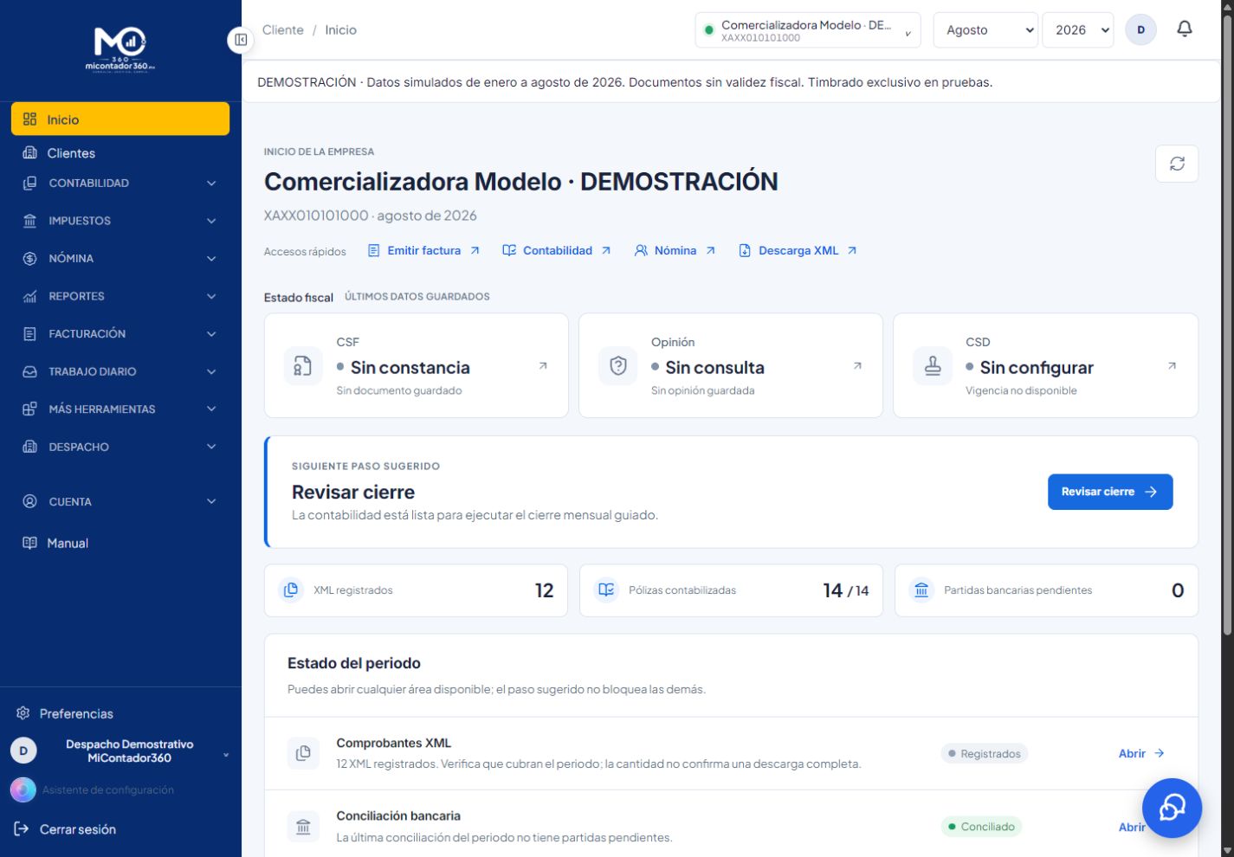Click the bank icon beside Partidas bancarias pendientes
Screen dimensions: 1234x857
[921, 590]
